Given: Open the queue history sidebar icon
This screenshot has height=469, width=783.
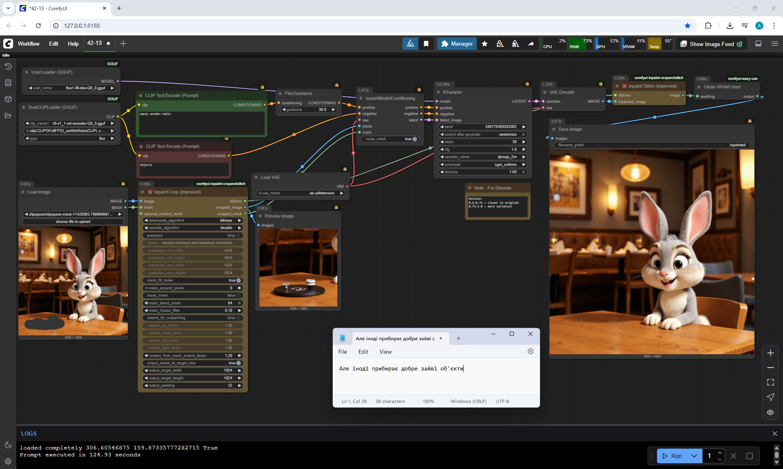Looking at the screenshot, I should (8, 66).
